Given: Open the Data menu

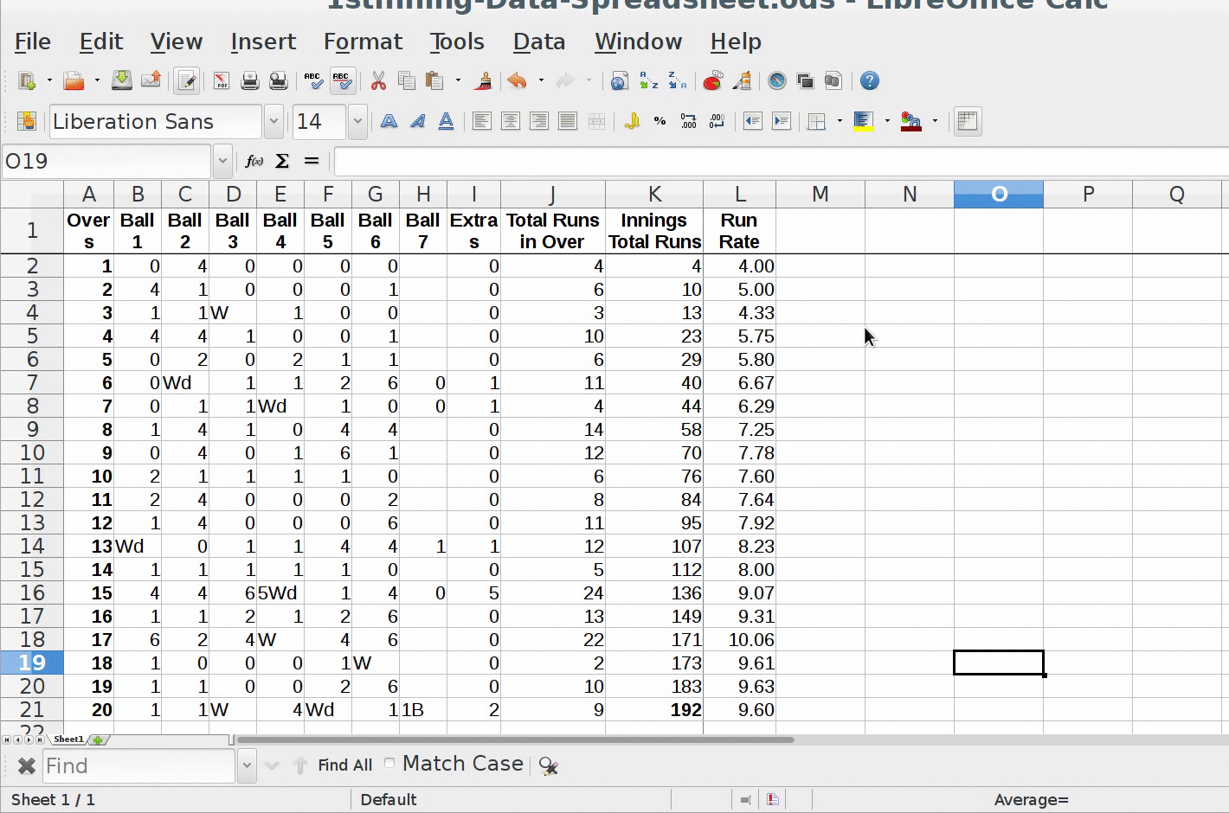Looking at the screenshot, I should pyautogui.click(x=538, y=42).
